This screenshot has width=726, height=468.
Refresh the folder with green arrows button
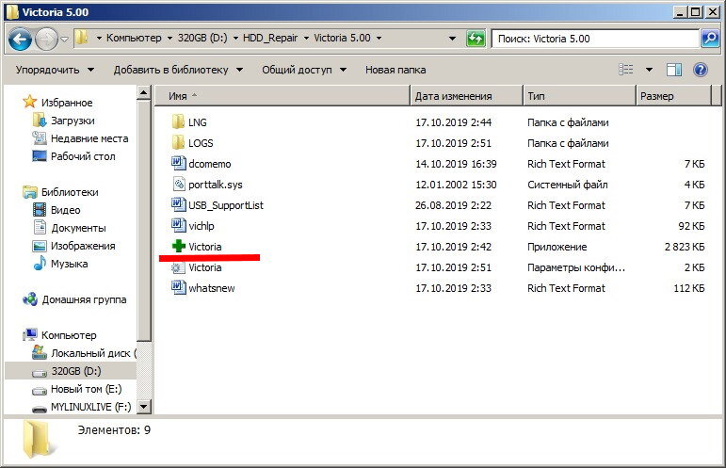coord(476,39)
